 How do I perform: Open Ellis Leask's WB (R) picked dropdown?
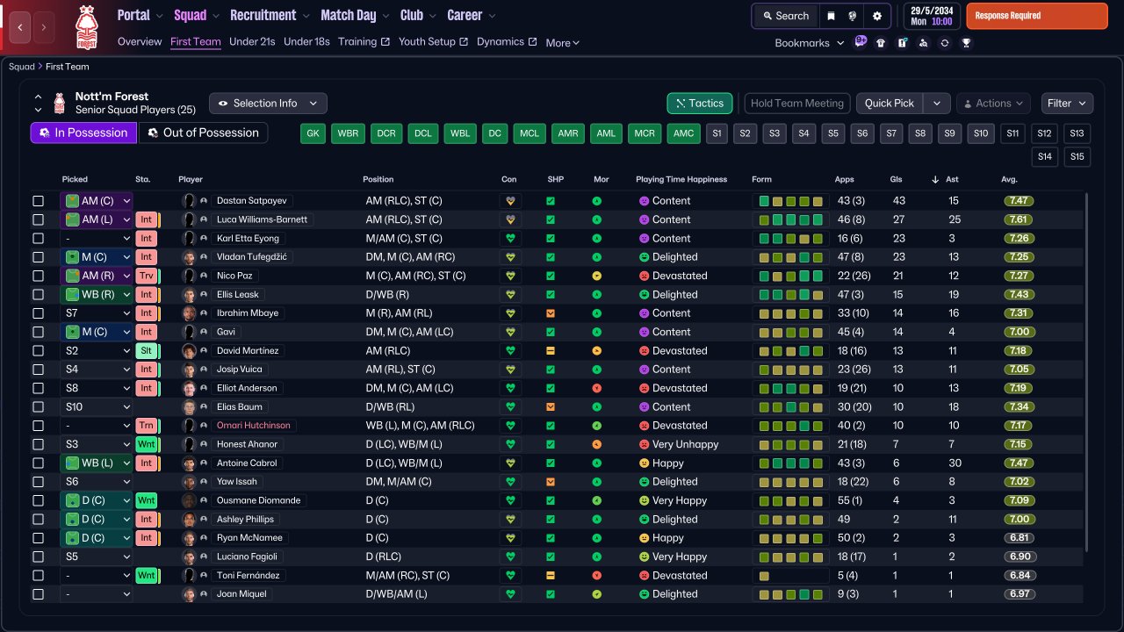(96, 294)
